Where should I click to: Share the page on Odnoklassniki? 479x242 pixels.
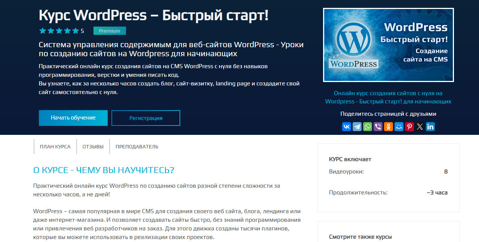tap(389, 127)
